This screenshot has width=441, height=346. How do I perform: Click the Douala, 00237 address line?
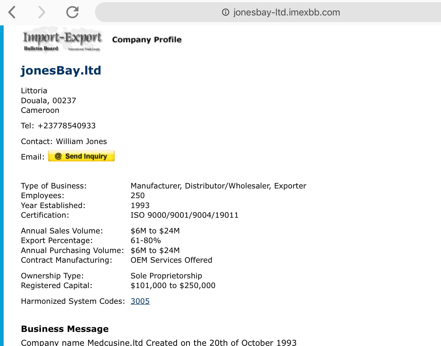pos(49,101)
